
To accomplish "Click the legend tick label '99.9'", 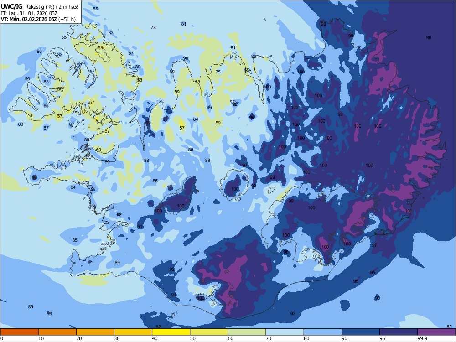I will click(x=422, y=338).
